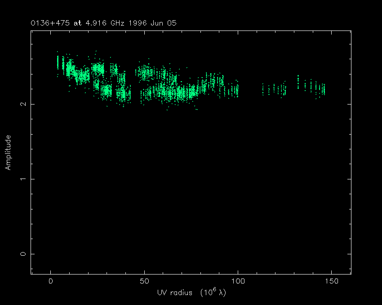Click the data columns near UV radius 120
382x305 pixels.
pyautogui.click(x=275, y=90)
